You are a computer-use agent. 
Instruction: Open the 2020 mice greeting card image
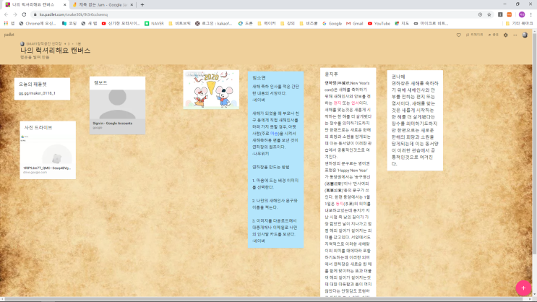tap(211, 90)
